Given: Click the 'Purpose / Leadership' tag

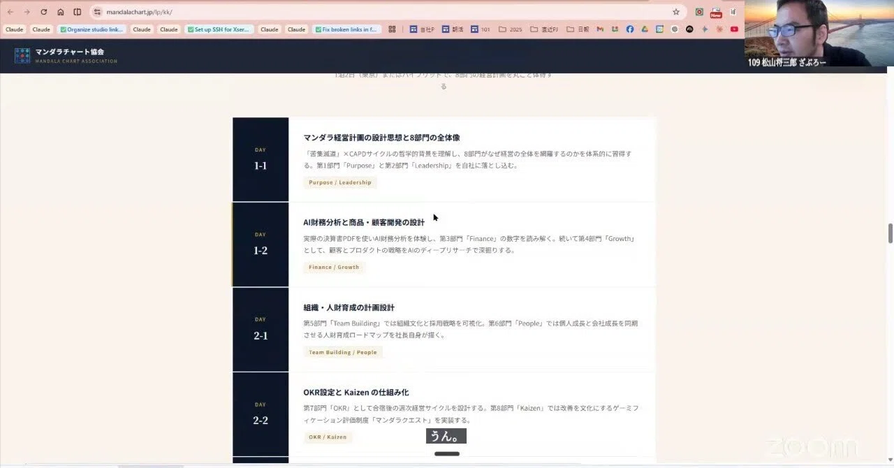Looking at the screenshot, I should [340, 182].
